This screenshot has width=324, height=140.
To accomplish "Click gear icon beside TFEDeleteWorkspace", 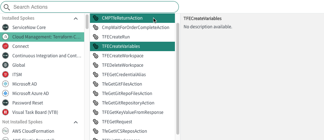I will 95,65.
